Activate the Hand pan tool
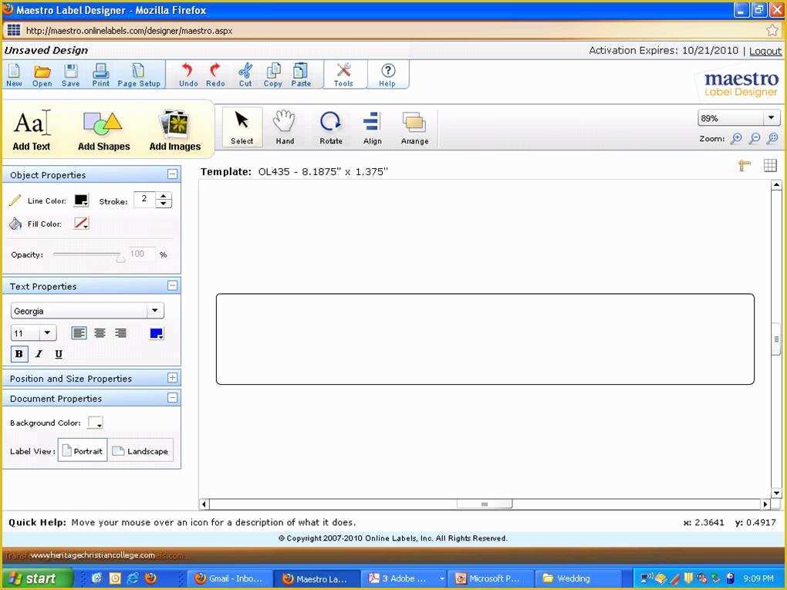787x590 pixels. pyautogui.click(x=285, y=127)
